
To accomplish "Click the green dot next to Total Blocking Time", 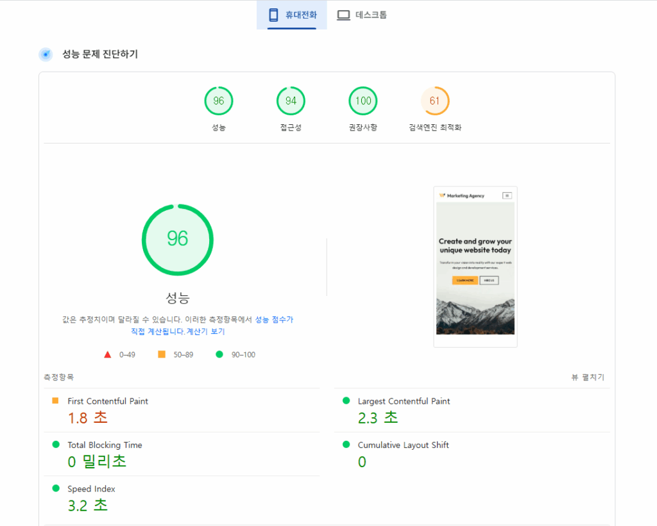I will 57,445.
